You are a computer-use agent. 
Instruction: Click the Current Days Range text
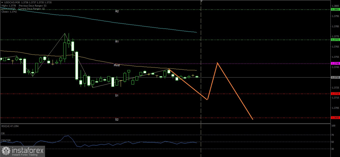[32, 9]
